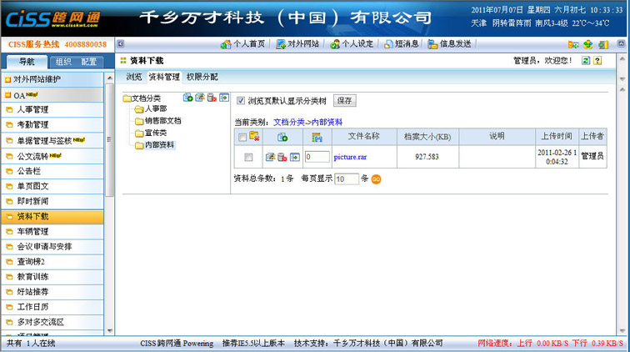
Task: Click the help question mark icon
Action: coord(597,61)
